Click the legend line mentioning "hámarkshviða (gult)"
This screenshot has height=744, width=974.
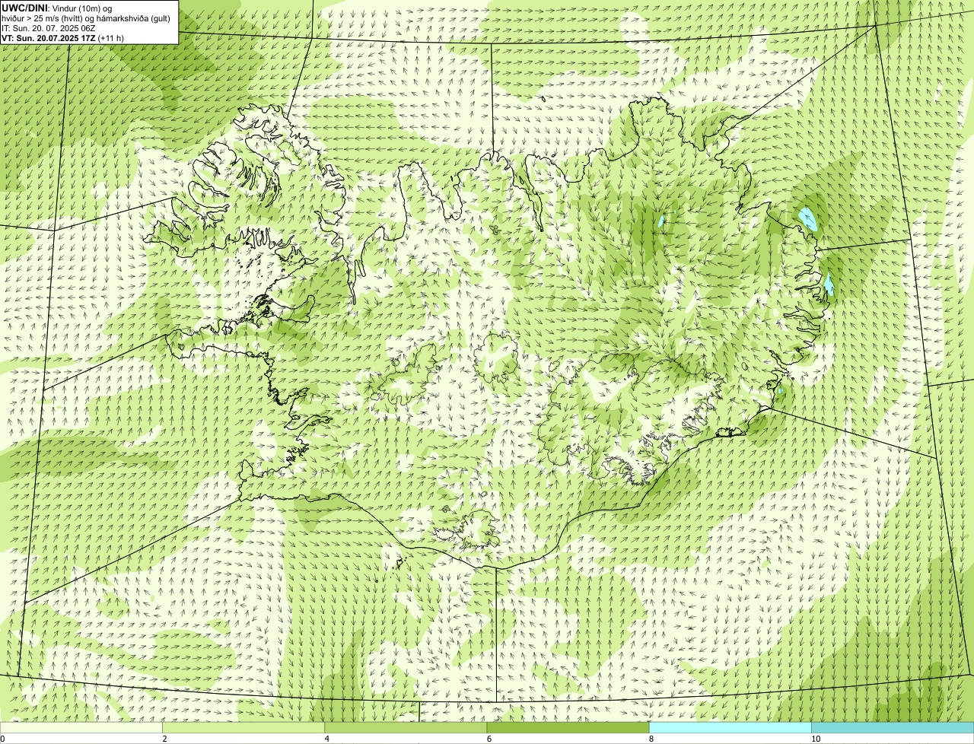pyautogui.click(x=86, y=17)
